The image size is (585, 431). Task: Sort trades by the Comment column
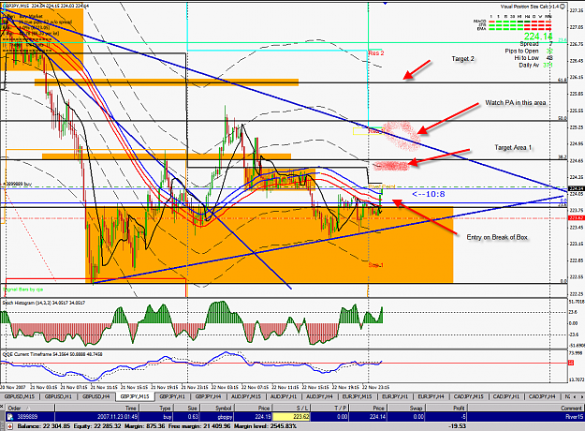[525, 409]
